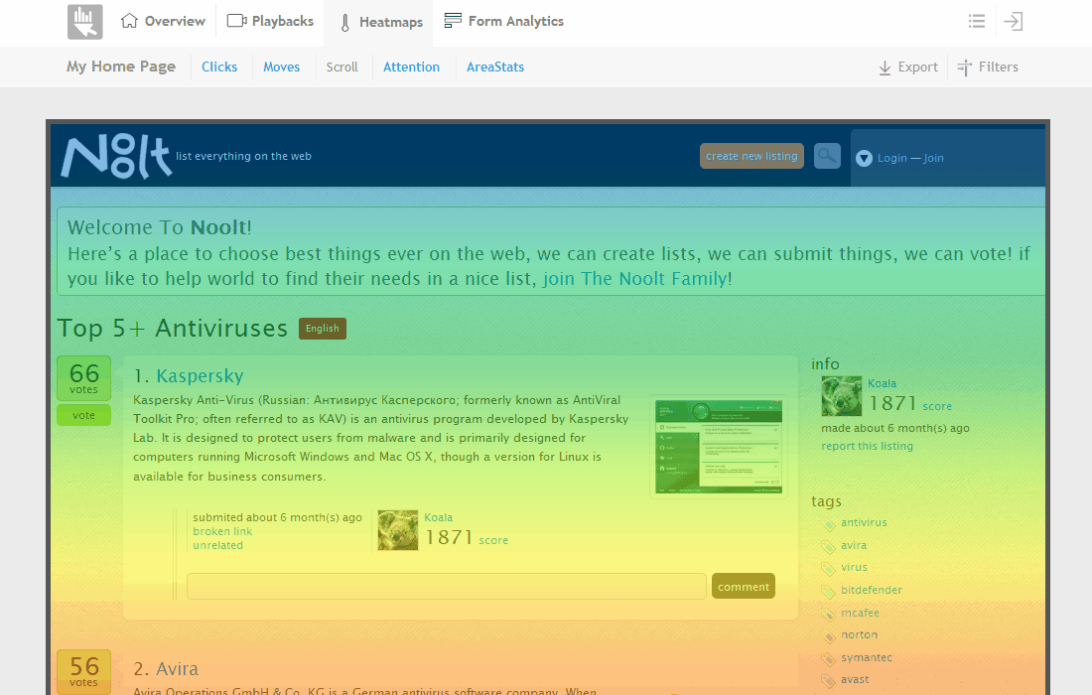Click the norton tag

pos(860,634)
